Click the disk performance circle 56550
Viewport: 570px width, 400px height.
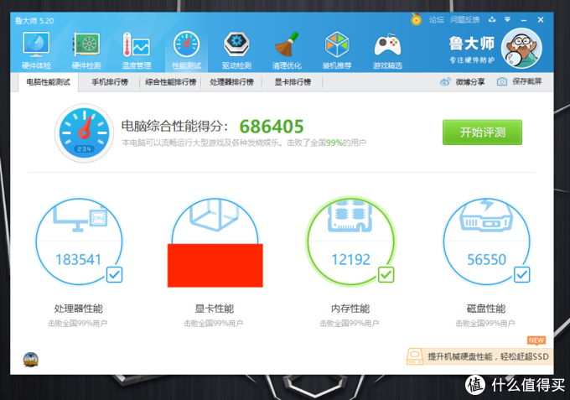[487, 242]
